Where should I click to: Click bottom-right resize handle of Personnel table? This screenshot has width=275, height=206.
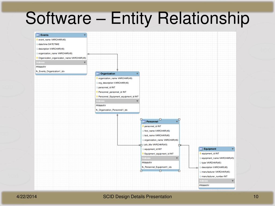point(179,171)
